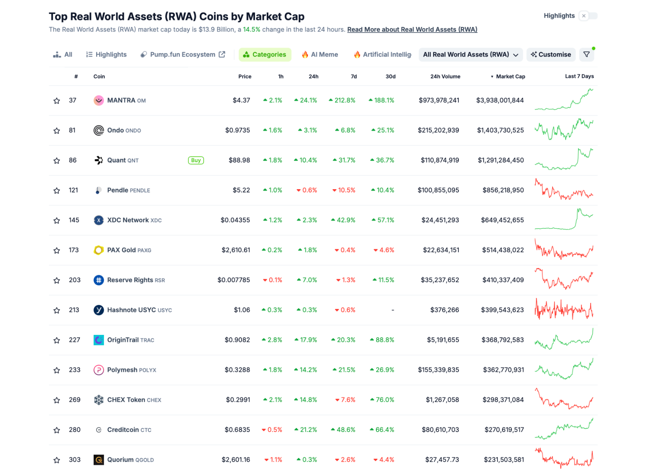Star the Creditcoin row

tap(57, 430)
